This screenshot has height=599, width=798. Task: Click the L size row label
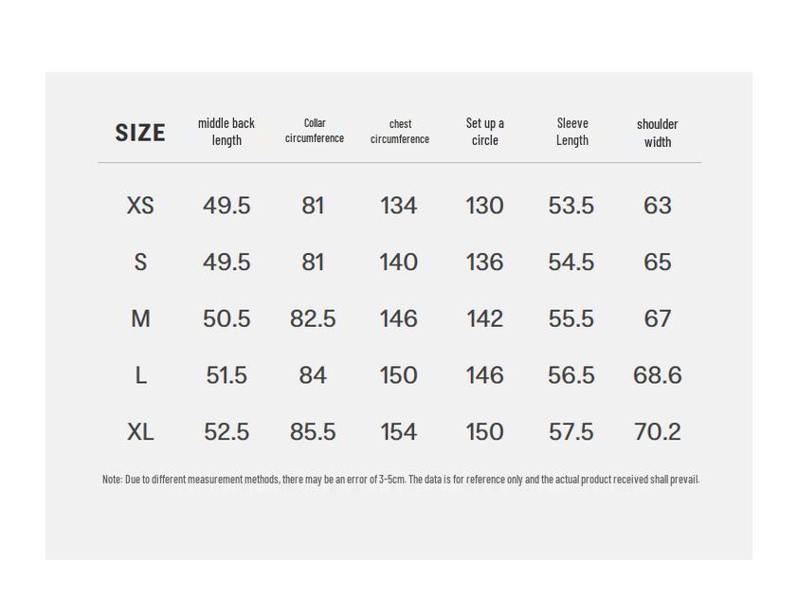(140, 376)
